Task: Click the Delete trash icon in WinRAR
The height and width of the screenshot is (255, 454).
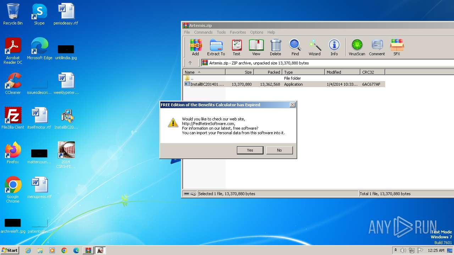Action: pyautogui.click(x=276, y=47)
